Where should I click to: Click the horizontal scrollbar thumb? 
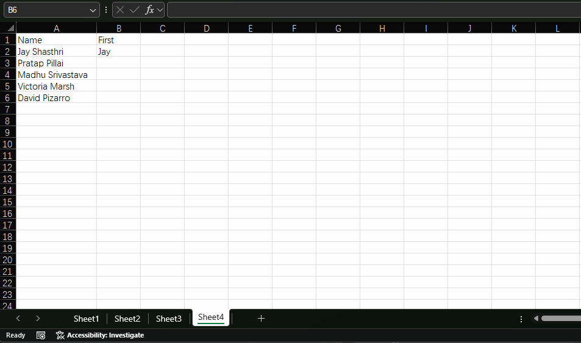(x=561, y=318)
